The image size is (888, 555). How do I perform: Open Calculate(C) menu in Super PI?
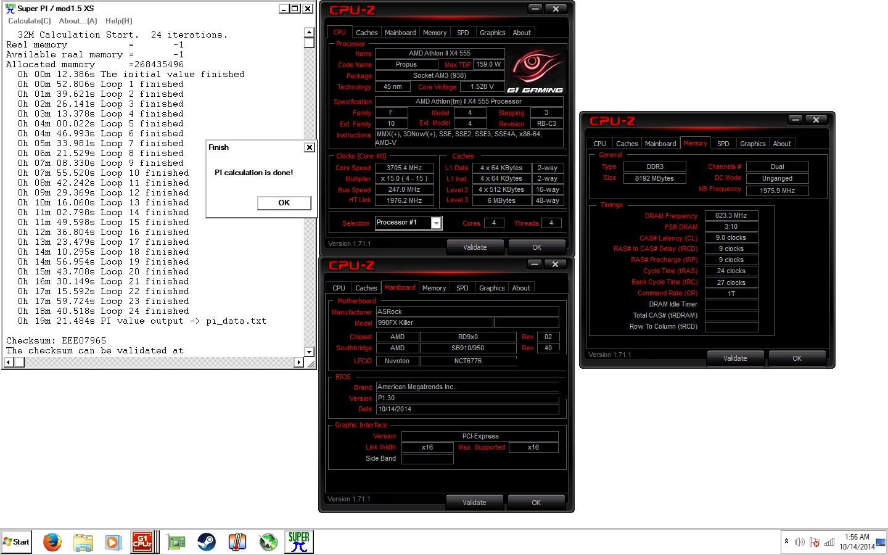click(x=30, y=21)
